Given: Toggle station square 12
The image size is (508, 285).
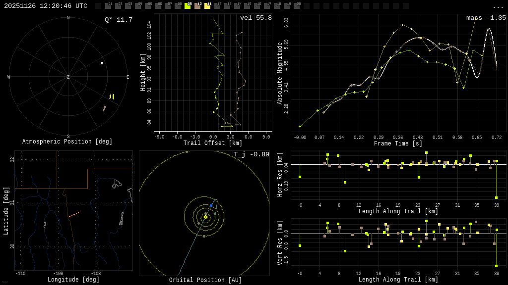Looking at the screenshot, I should click(217, 6).
